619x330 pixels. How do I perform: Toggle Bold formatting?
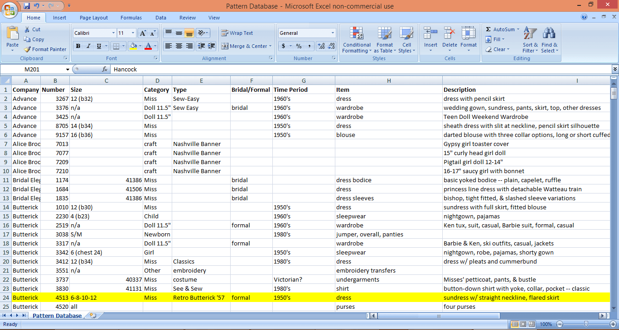pos(78,46)
